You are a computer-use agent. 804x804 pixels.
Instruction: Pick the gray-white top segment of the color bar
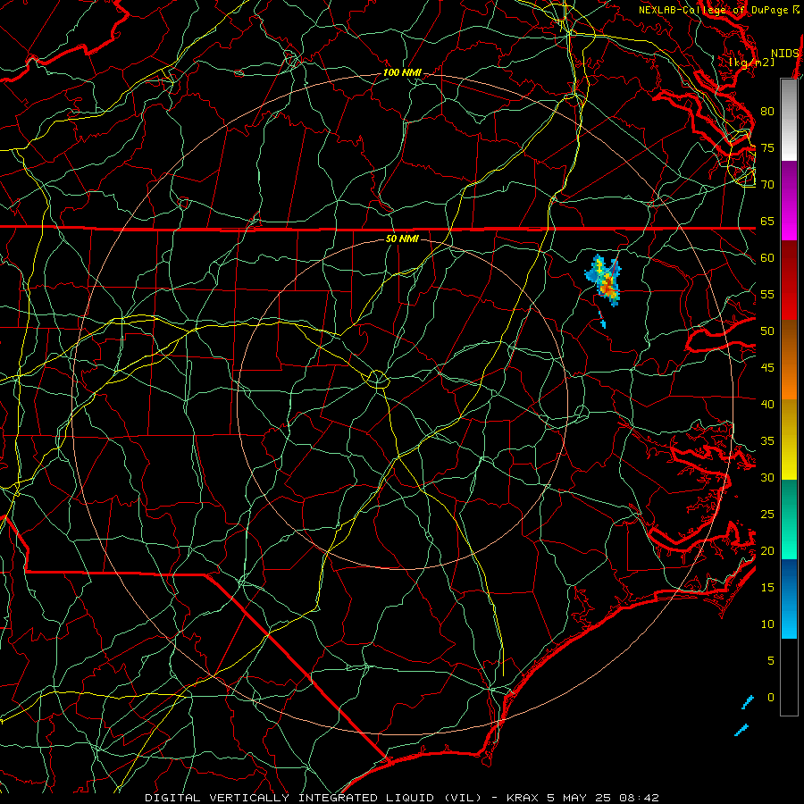tap(789, 120)
